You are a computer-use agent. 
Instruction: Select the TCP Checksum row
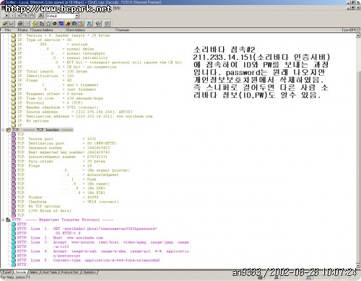[68, 202]
